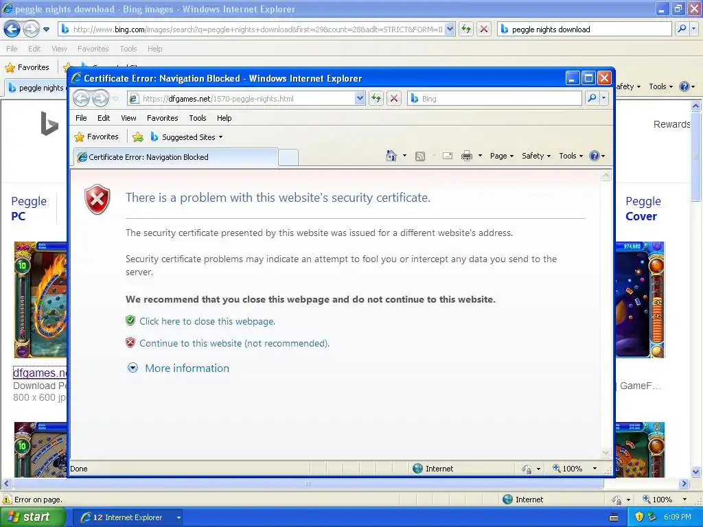703x527 pixels.
Task: Expand Tools command bar menu in front window
Action: click(571, 156)
